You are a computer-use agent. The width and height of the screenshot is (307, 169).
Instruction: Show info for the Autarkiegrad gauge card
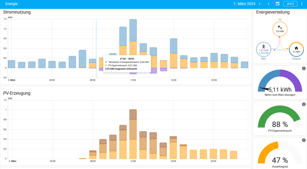303,140
